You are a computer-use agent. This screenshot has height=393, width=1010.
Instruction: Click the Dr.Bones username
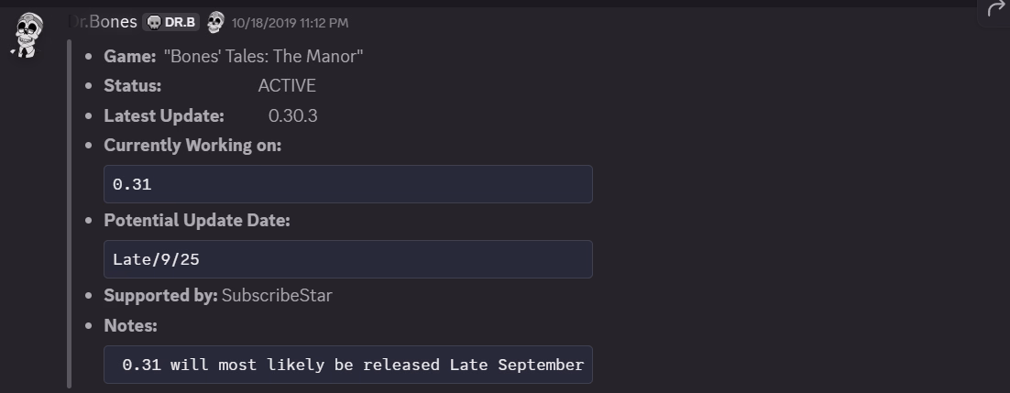[104, 22]
